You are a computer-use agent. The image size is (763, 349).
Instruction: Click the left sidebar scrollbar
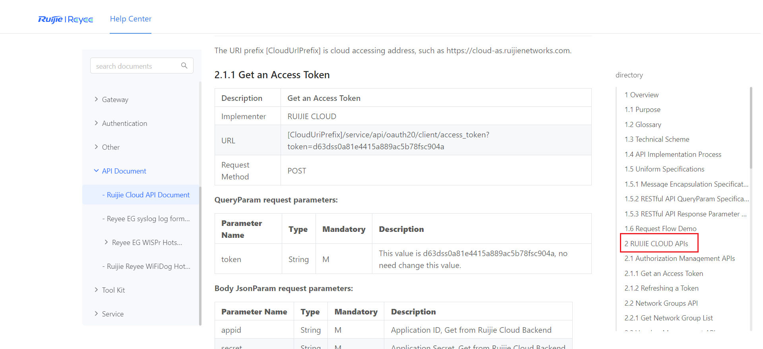200,256
